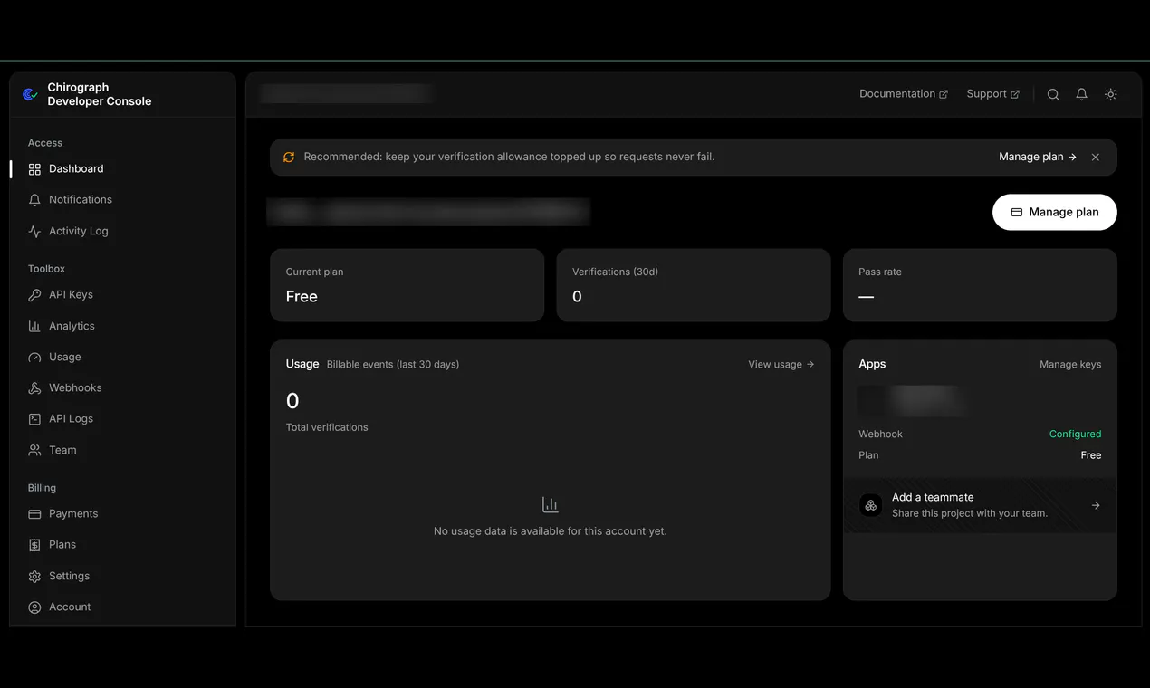The height and width of the screenshot is (688, 1150).
Task: Click the Verifications (30d) card
Action: [x=694, y=285]
